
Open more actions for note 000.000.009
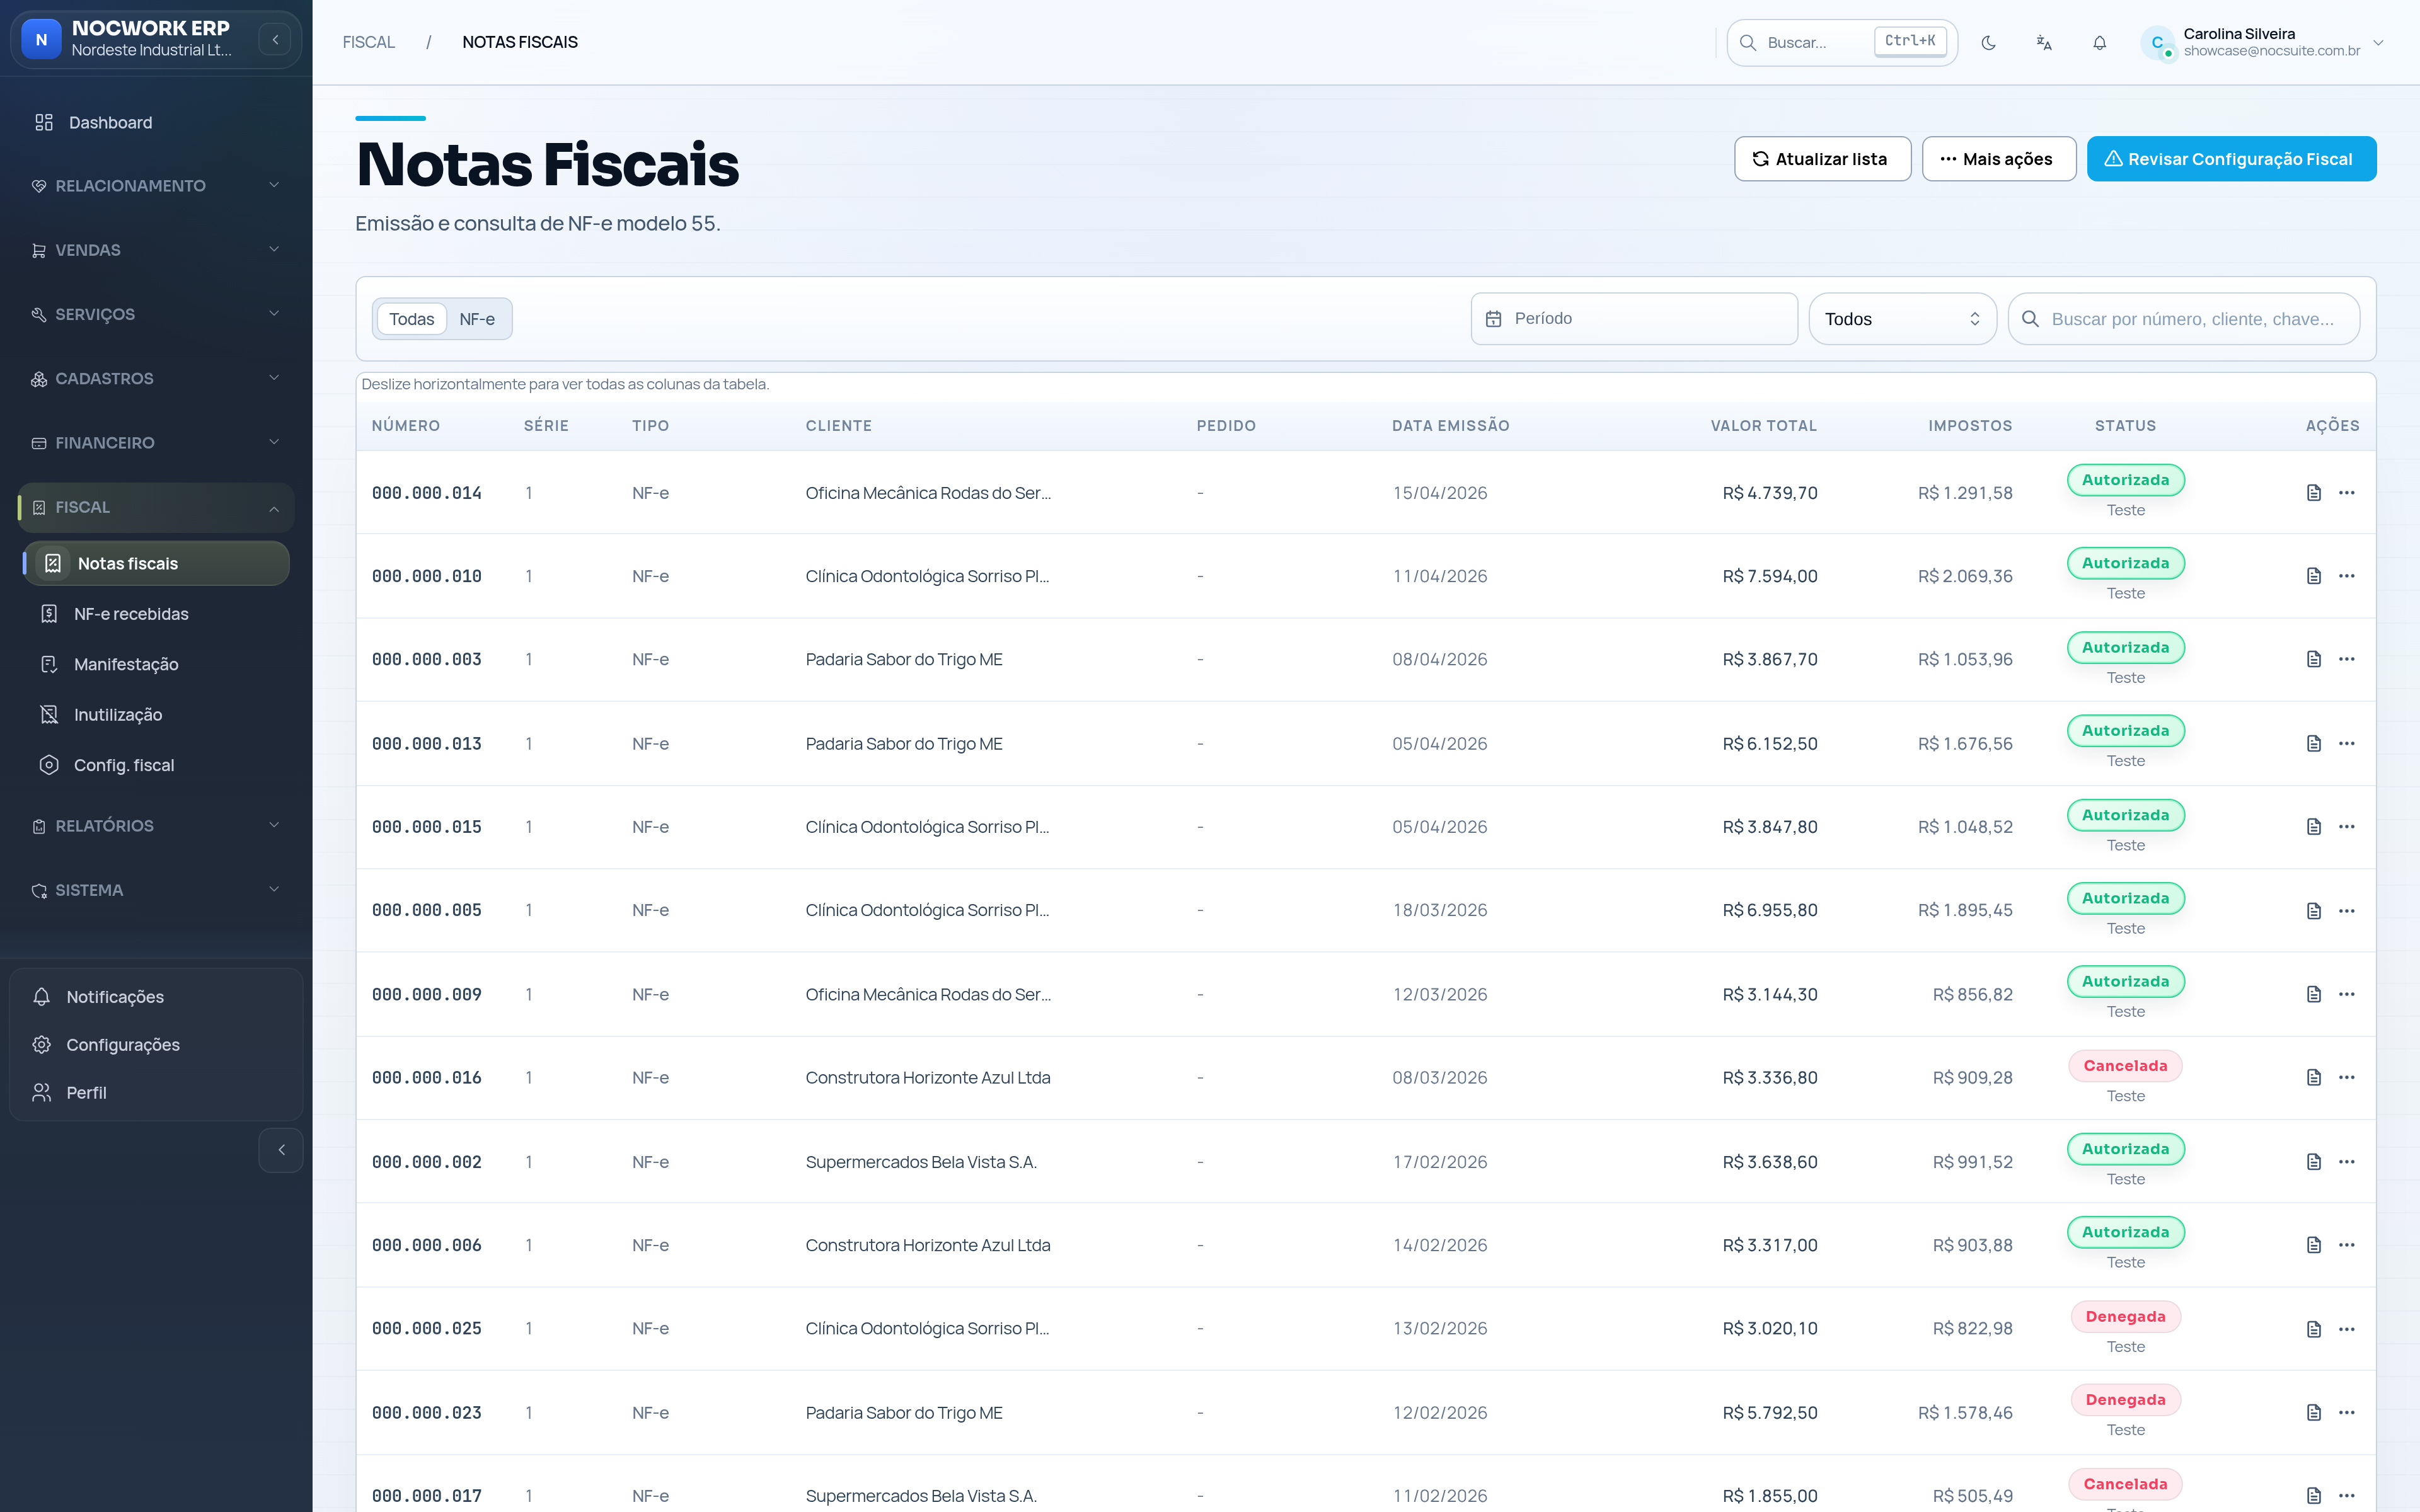point(2346,994)
